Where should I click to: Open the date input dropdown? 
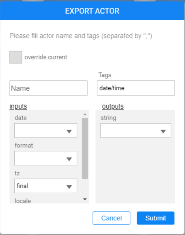click(45, 130)
